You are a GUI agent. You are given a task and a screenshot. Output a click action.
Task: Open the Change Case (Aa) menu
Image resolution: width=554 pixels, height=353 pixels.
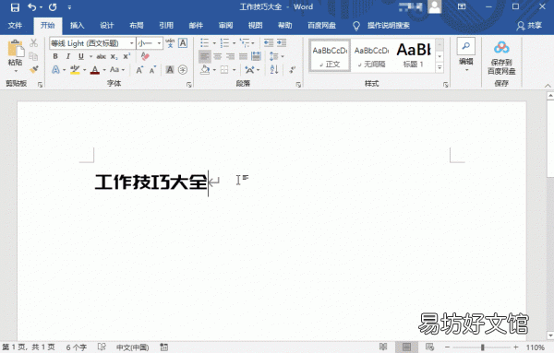[117, 70]
